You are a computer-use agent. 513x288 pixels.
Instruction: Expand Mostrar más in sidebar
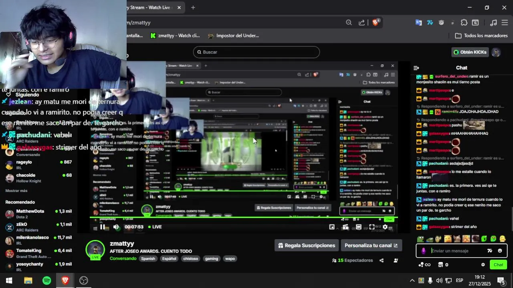[16, 191]
